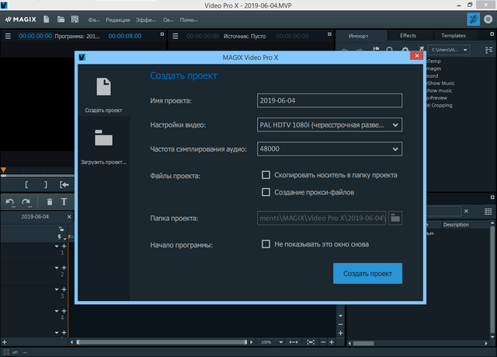Switch to the Импорт tab
497x357 pixels.
[x=359, y=36]
